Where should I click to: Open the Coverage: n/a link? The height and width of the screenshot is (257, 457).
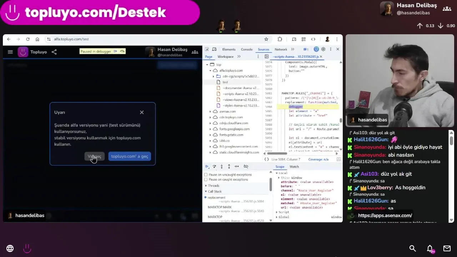pyautogui.click(x=318, y=160)
